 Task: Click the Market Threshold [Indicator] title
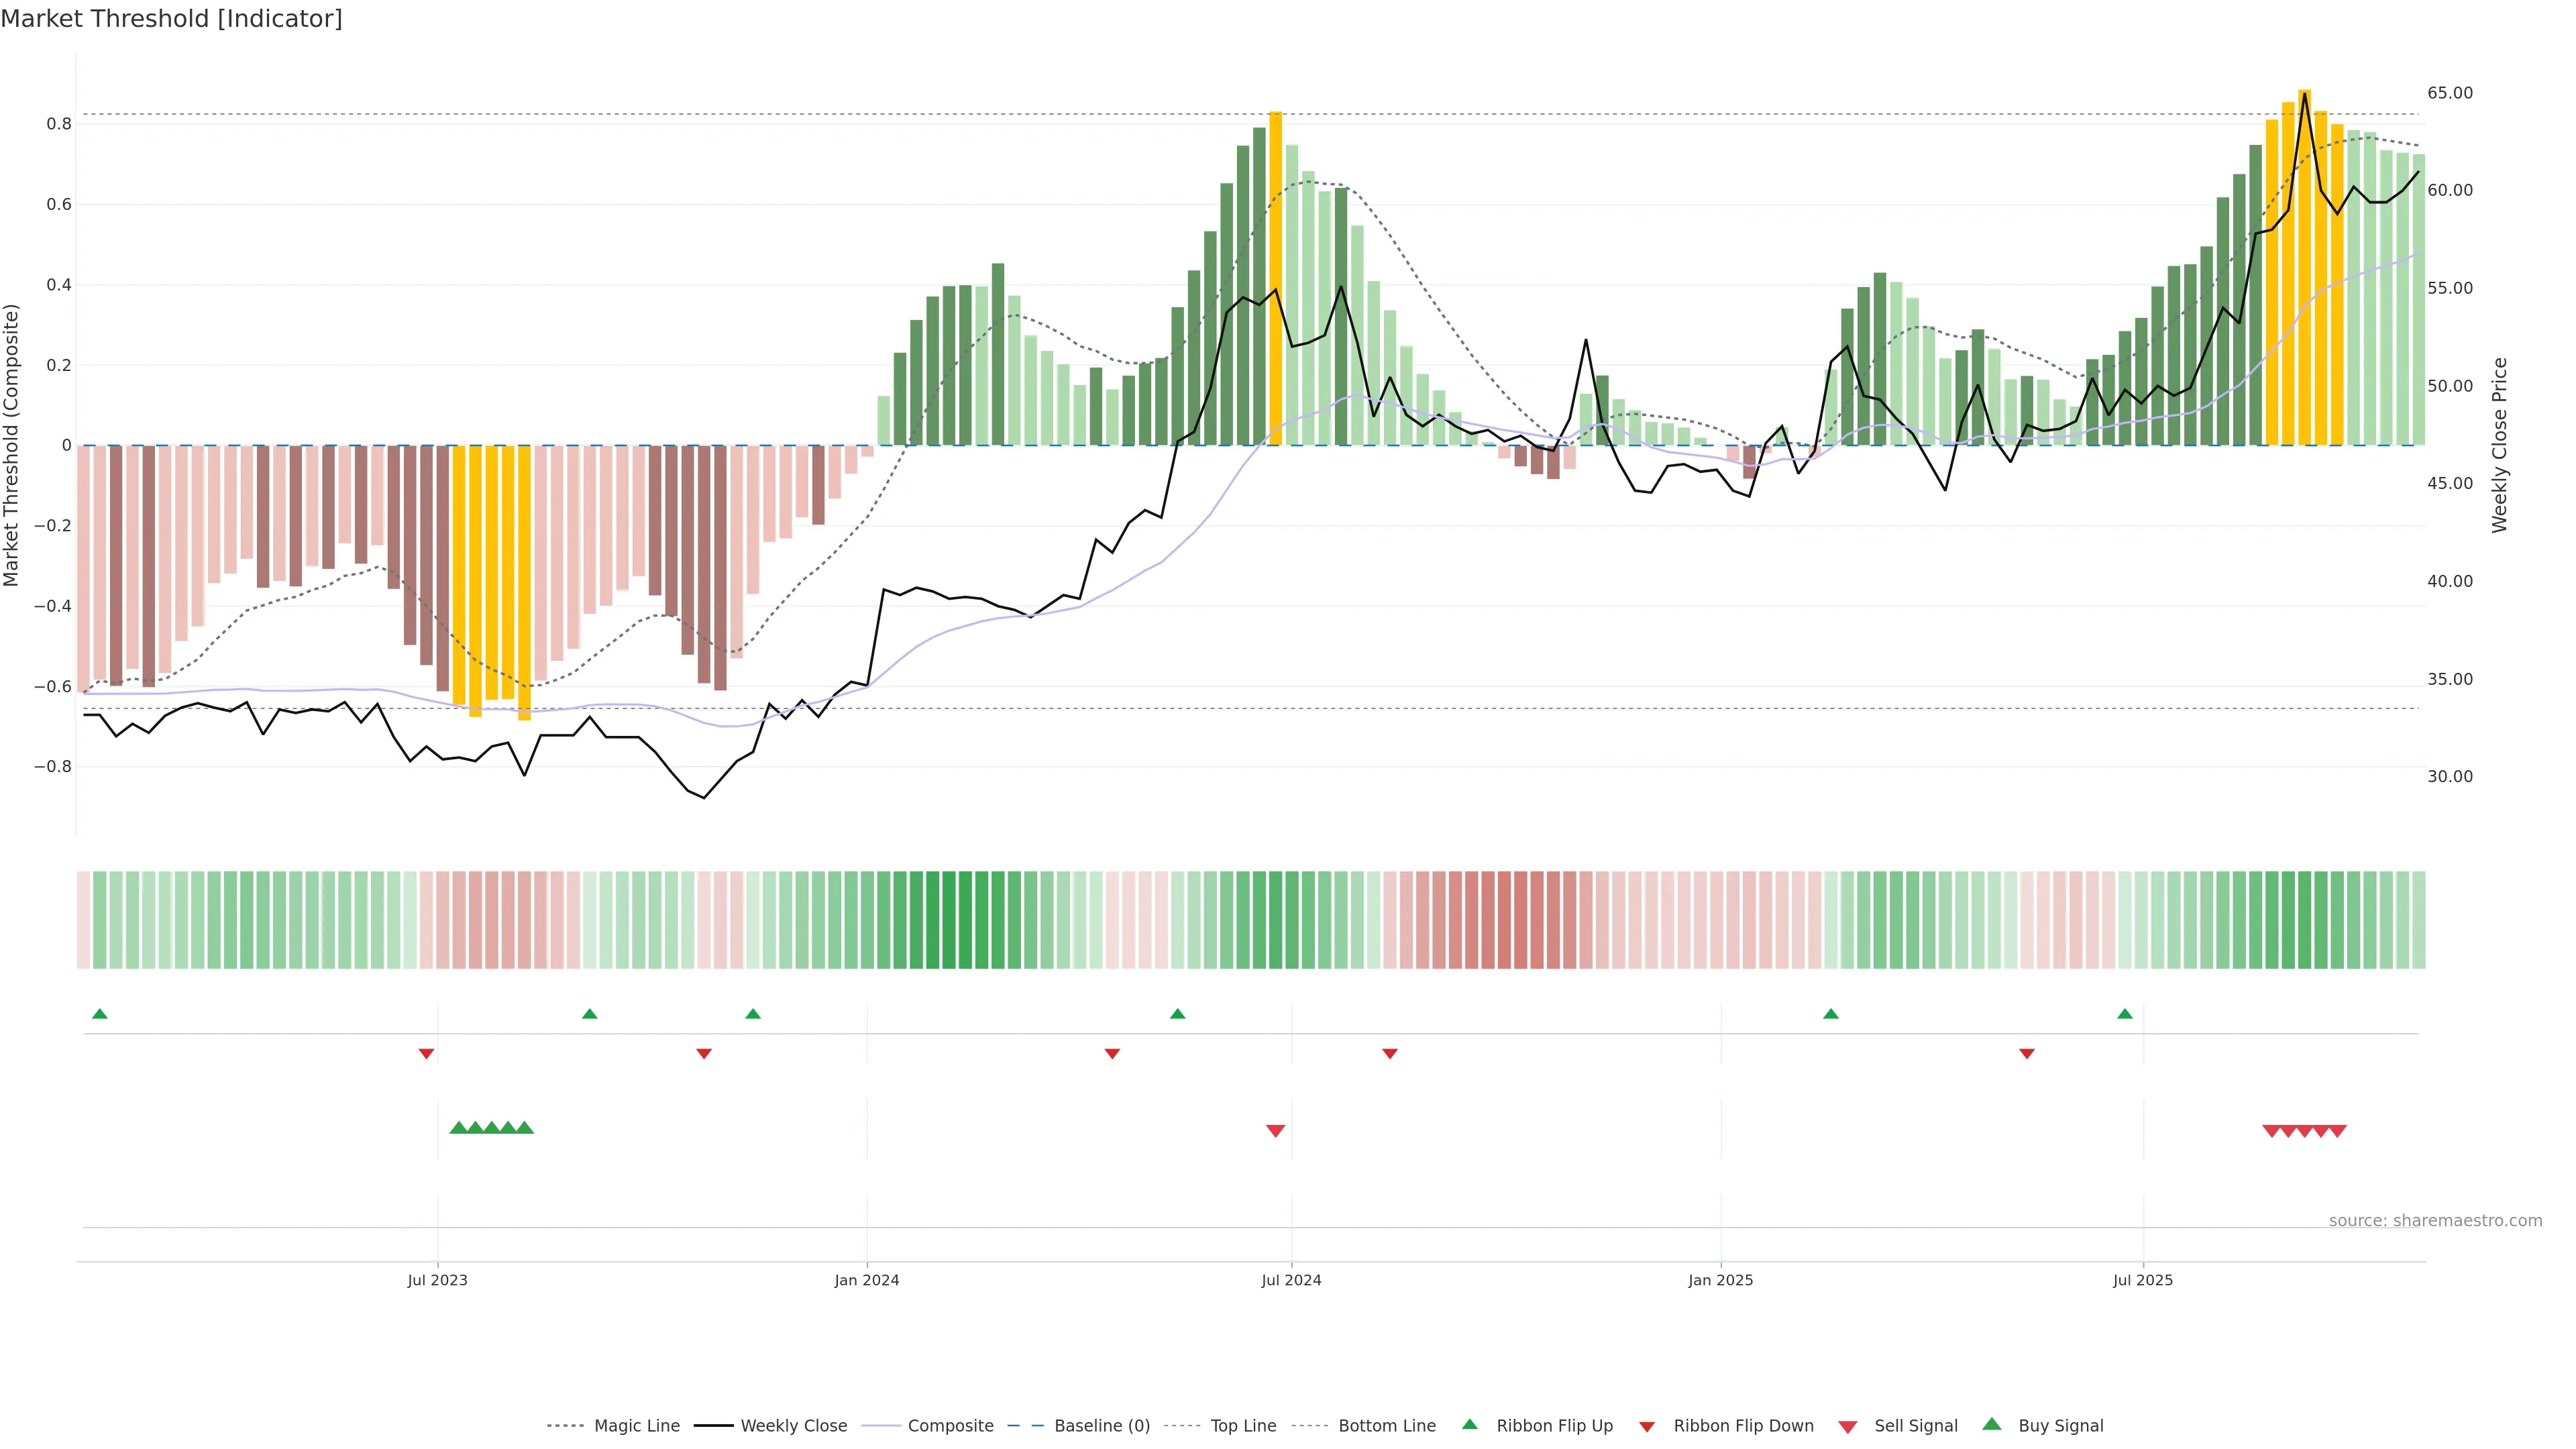pos(171,19)
